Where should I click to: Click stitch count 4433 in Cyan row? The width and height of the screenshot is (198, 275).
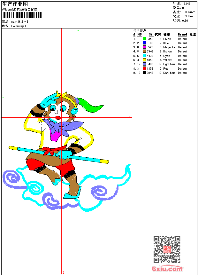pyautogui.click(x=150, y=56)
